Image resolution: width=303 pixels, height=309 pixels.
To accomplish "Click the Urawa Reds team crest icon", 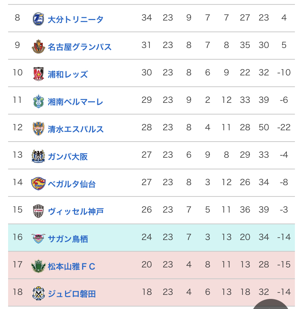I will (x=38, y=74).
